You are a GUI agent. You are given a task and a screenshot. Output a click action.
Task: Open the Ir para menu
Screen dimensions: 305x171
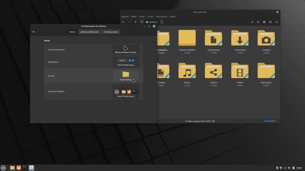pos(150,17)
